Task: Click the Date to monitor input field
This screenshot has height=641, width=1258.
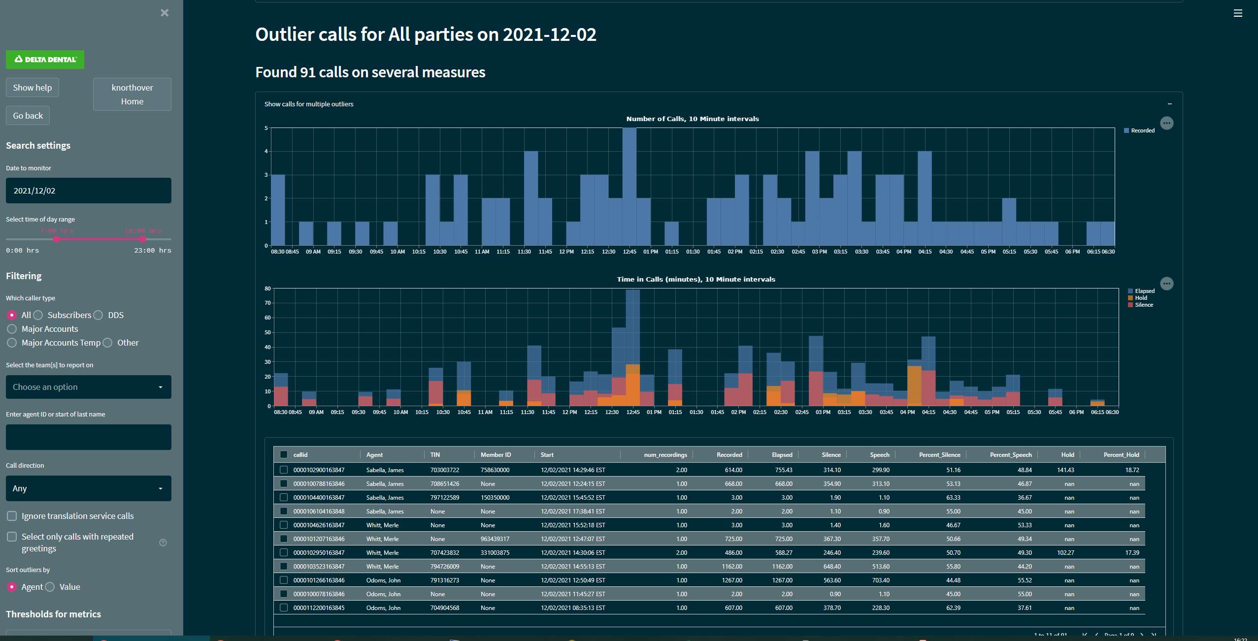Action: pyautogui.click(x=88, y=191)
